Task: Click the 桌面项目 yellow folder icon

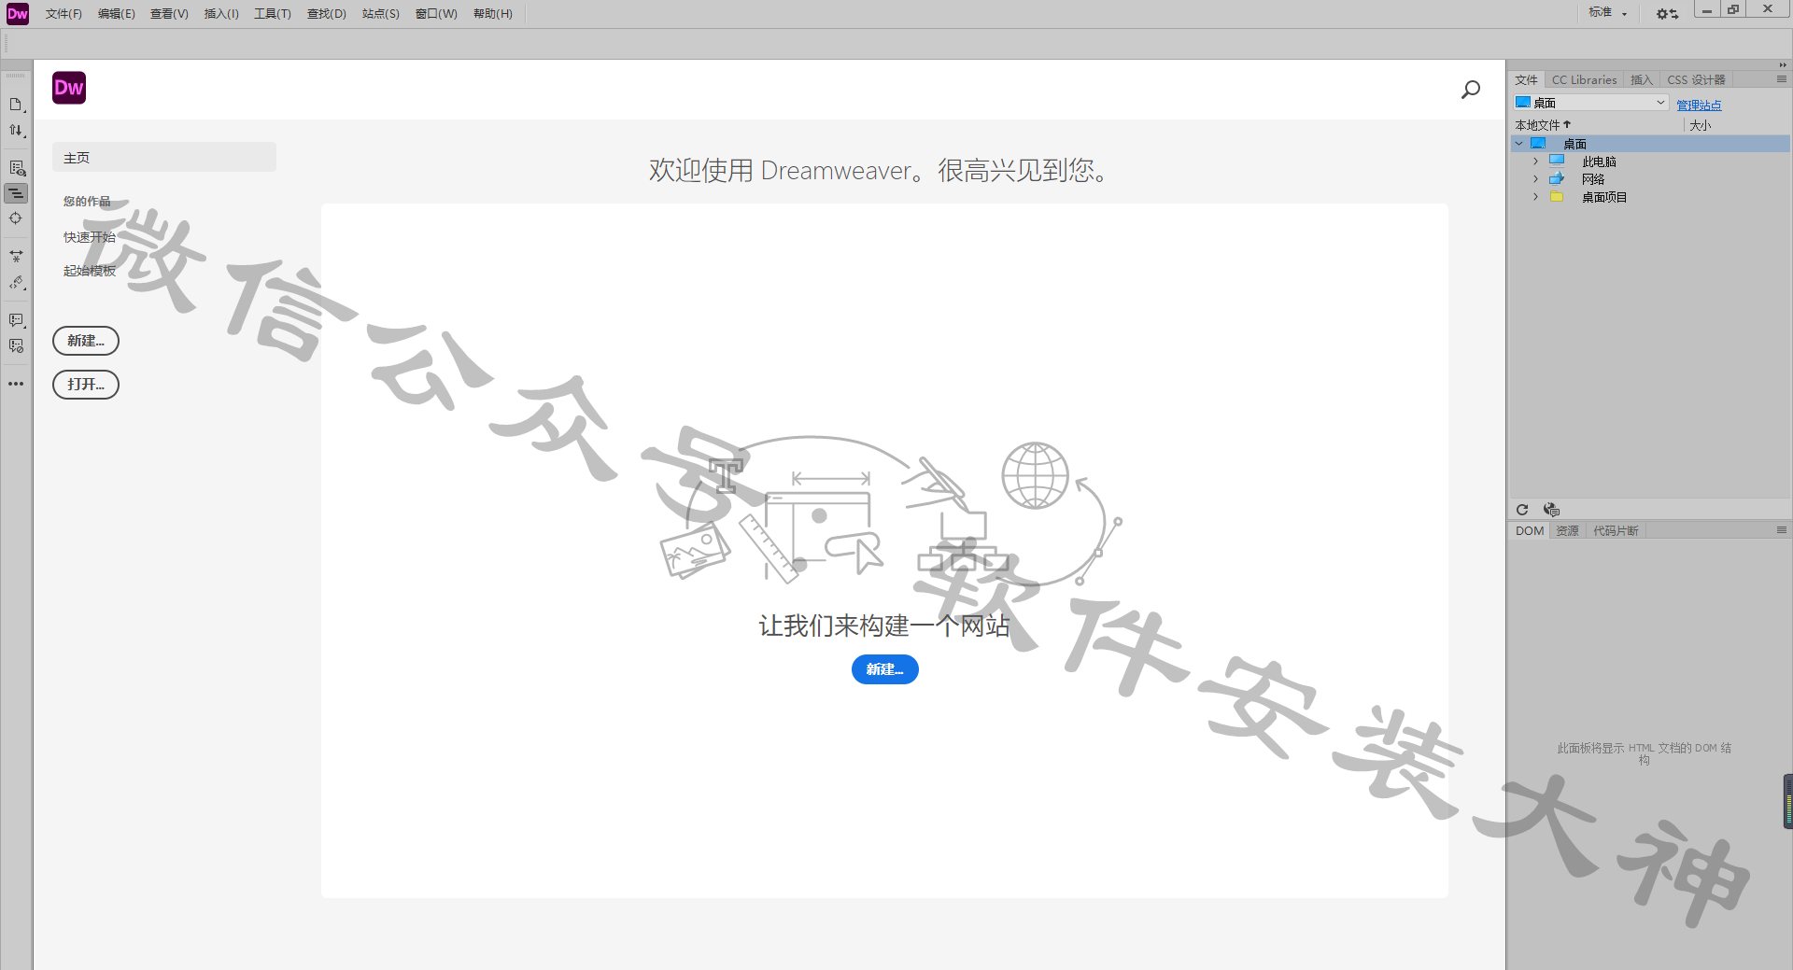Action: 1557,196
